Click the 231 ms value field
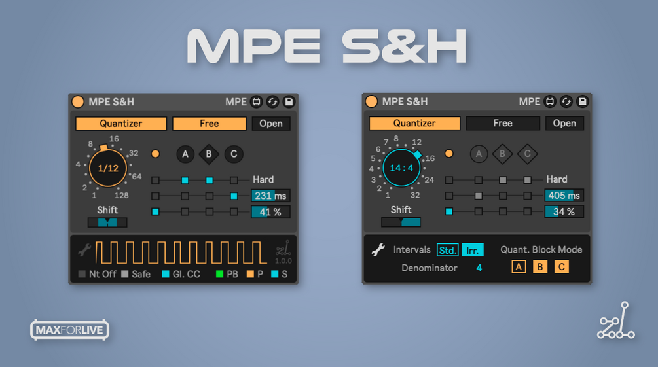Screen dimensions: 658x367 coord(270,196)
